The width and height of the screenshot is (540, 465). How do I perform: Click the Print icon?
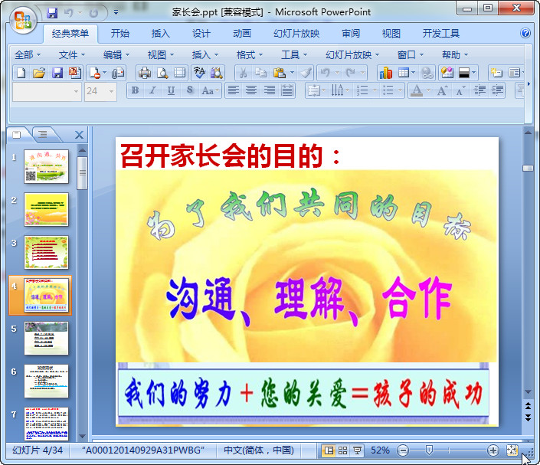145,73
